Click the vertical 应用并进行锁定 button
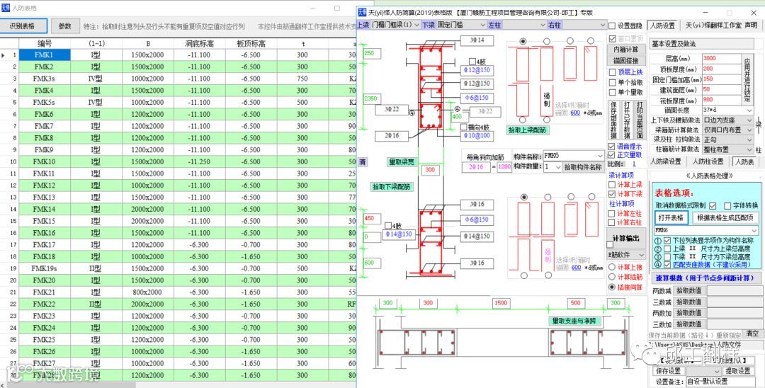The image size is (765, 388). (x=748, y=79)
